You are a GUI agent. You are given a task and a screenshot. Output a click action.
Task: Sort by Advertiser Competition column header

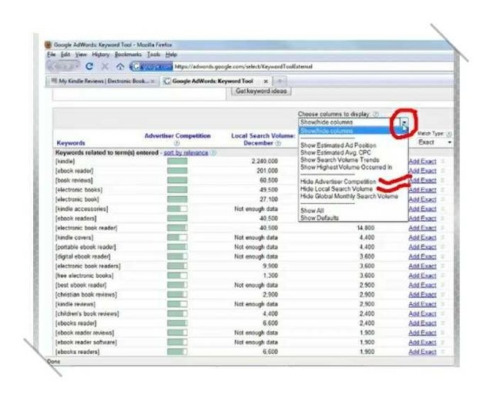177,136
